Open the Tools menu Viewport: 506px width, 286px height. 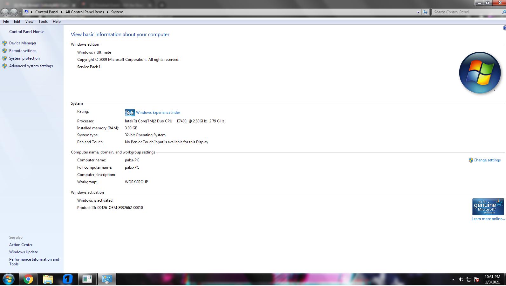pos(43,22)
